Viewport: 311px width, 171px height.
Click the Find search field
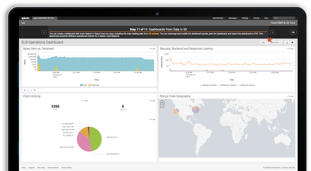coord(284,18)
